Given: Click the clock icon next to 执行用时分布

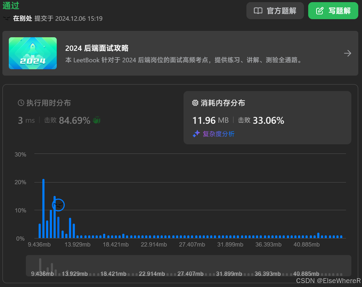Looking at the screenshot, I should coord(21,103).
